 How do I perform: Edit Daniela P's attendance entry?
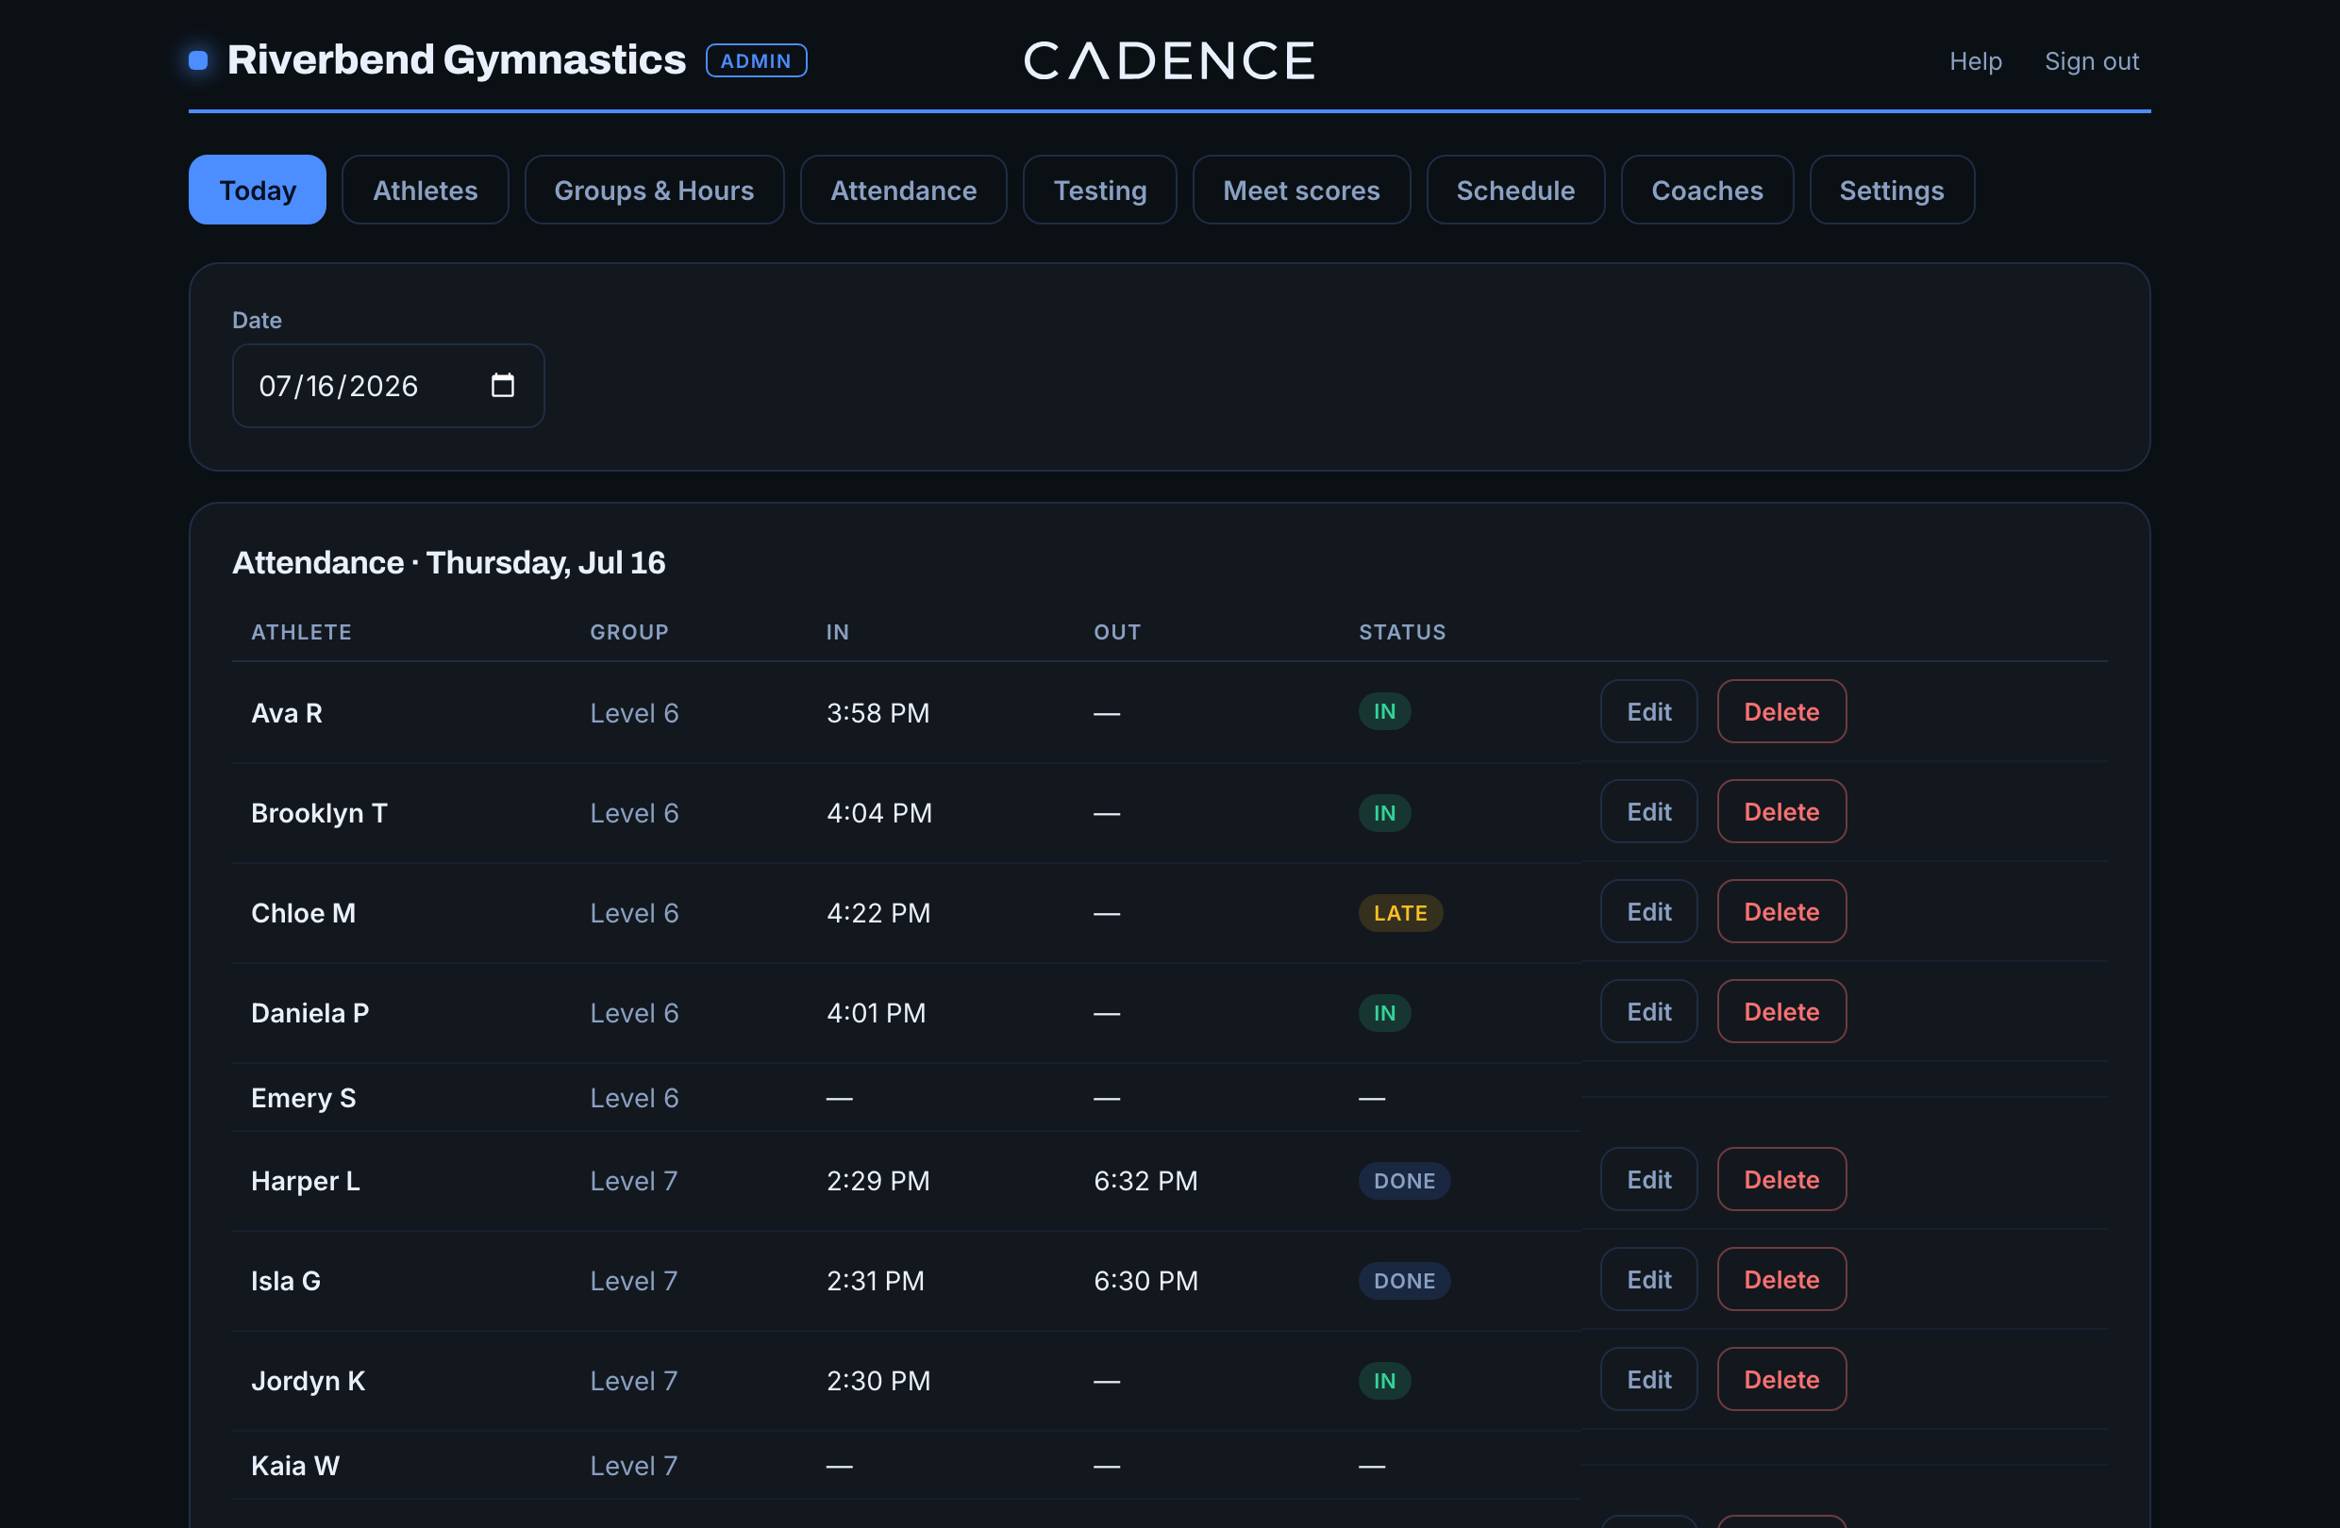(1648, 1012)
